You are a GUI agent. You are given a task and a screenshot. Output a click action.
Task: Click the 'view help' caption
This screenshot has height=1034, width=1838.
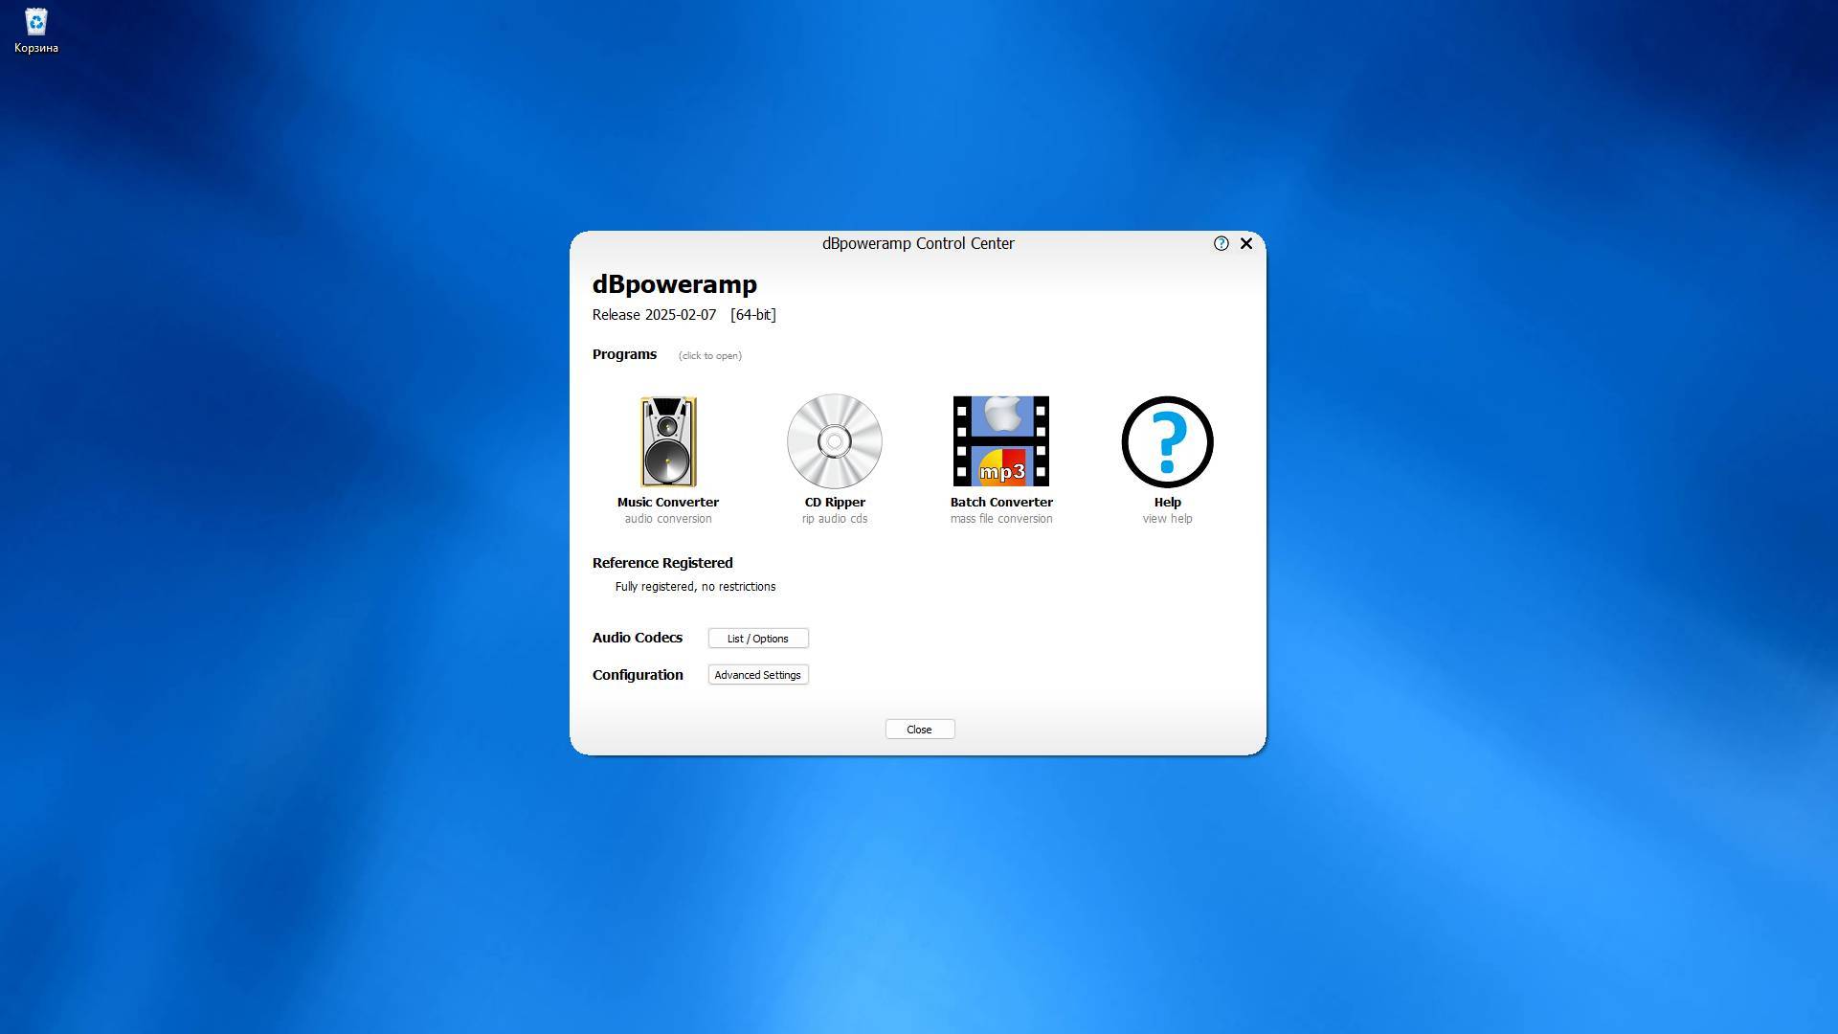[x=1168, y=519]
